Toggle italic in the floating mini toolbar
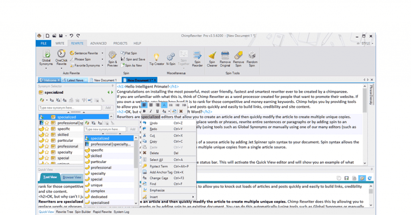Viewport: 411px width, 215px height. pos(151,111)
